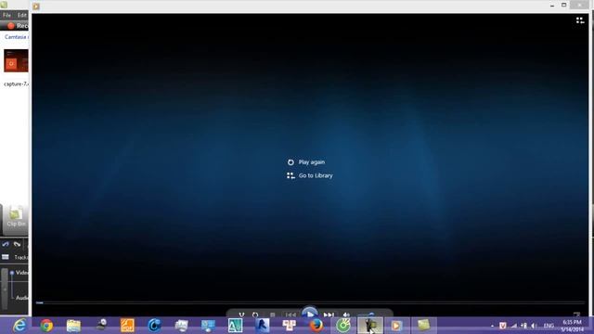Open File Explorer from the taskbar

tap(73, 326)
